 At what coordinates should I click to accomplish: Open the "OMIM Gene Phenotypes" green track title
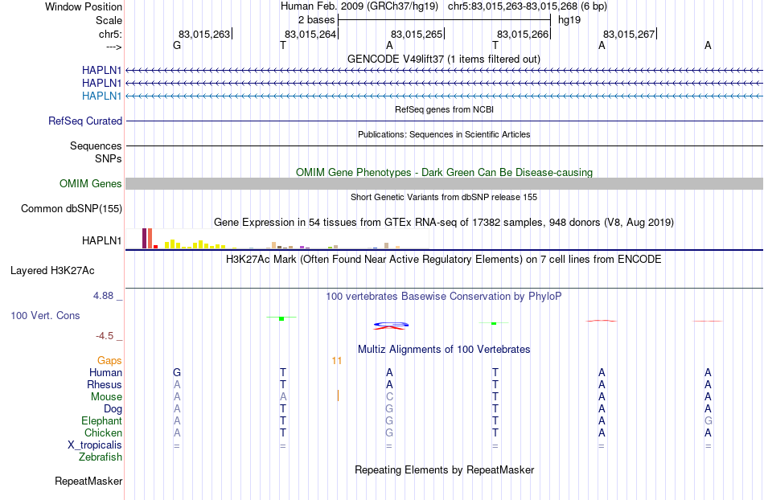(x=444, y=172)
